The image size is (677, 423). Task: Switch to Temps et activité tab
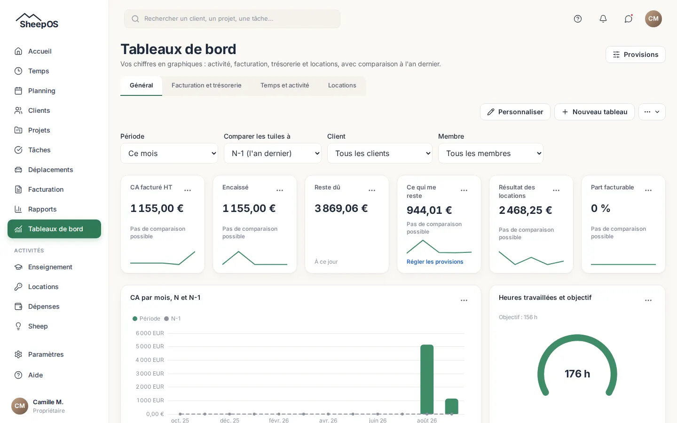285,86
